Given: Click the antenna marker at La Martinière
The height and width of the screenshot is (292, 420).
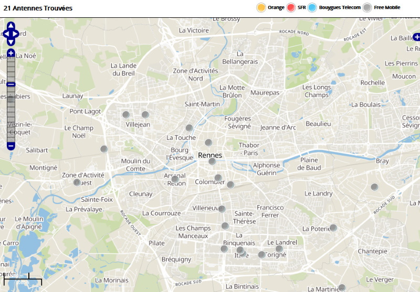Looking at the screenshot, I should pos(342,288).
